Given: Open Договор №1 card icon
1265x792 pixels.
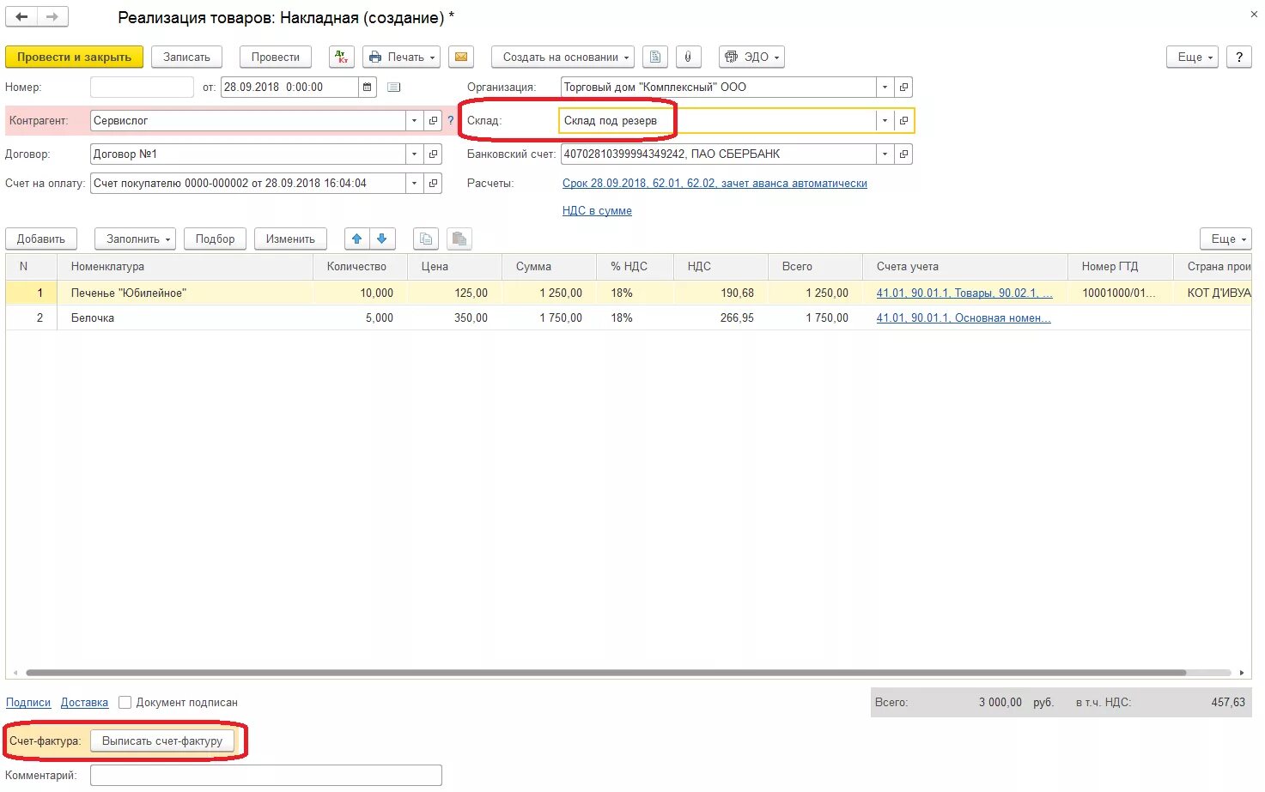Looking at the screenshot, I should click(433, 154).
